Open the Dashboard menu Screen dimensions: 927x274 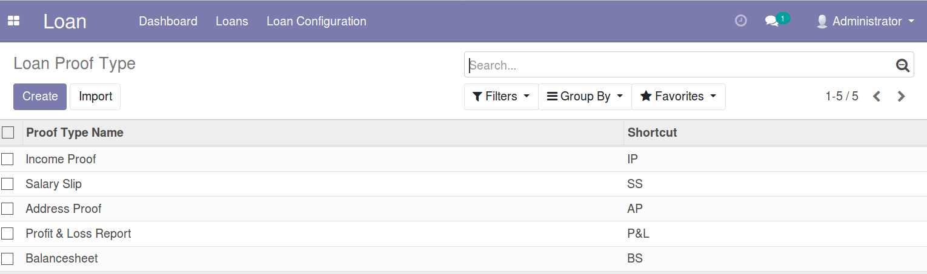click(168, 21)
